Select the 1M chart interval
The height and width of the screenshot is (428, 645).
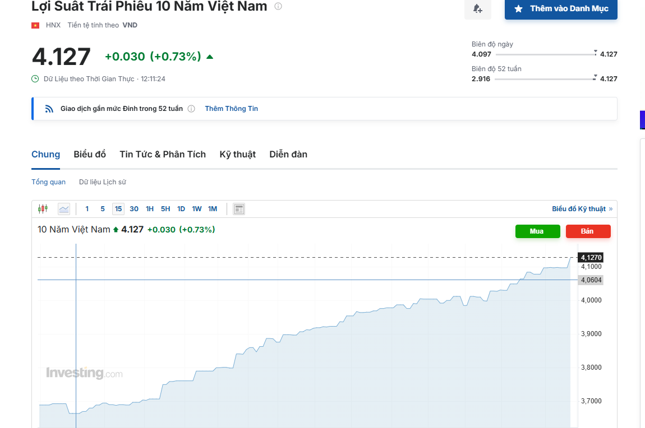click(213, 209)
